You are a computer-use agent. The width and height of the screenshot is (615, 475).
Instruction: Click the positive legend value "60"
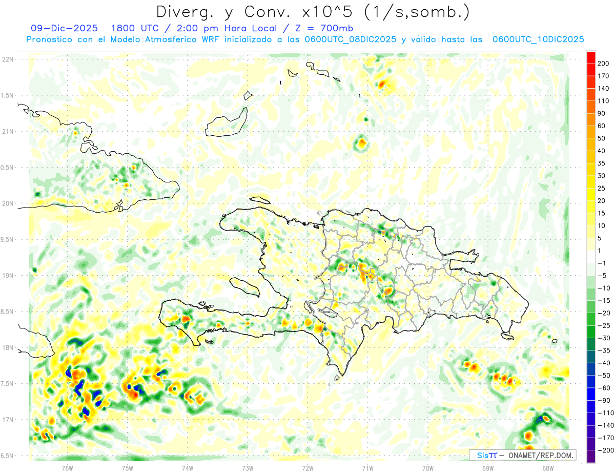click(x=602, y=126)
